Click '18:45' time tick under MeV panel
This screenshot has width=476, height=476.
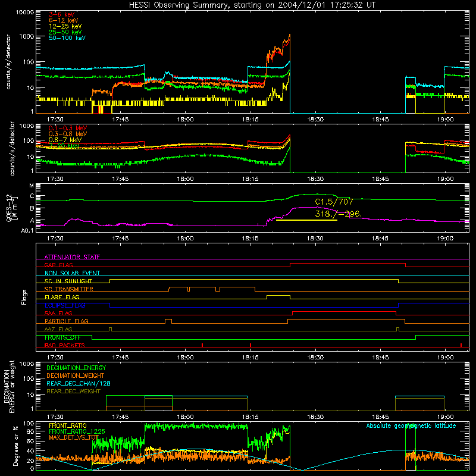click(x=380, y=179)
